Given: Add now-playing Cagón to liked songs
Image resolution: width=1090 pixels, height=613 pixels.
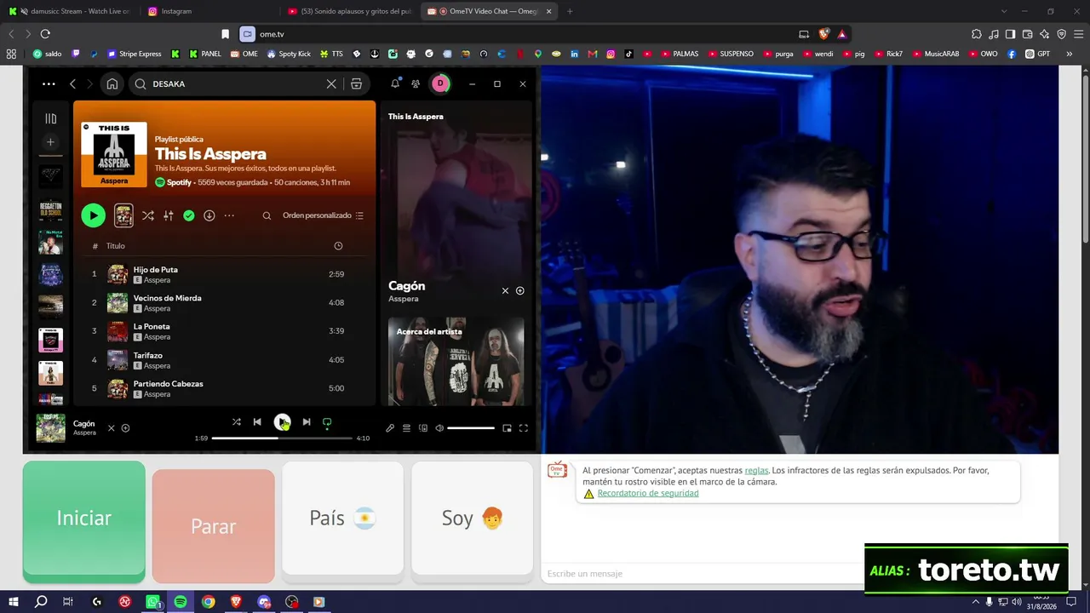Looking at the screenshot, I should (125, 428).
